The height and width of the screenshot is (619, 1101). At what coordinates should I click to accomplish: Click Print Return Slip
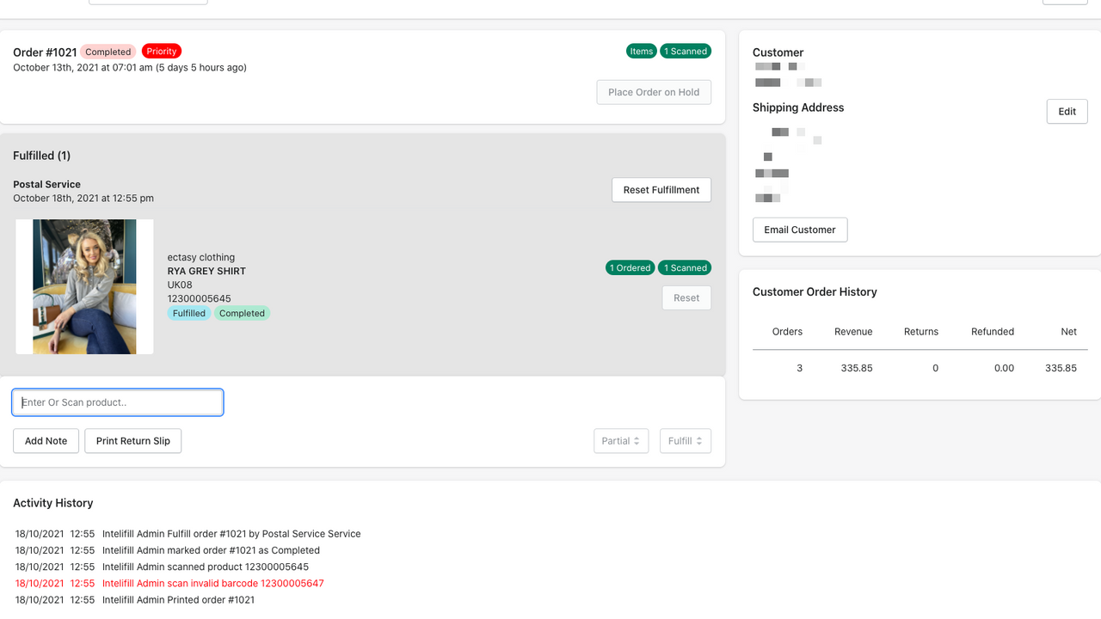(x=132, y=440)
